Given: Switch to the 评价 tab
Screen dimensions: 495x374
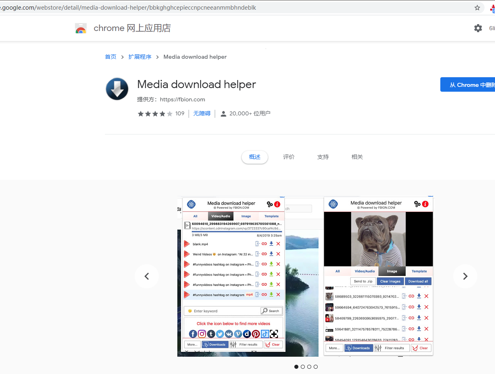Looking at the screenshot, I should pos(289,157).
